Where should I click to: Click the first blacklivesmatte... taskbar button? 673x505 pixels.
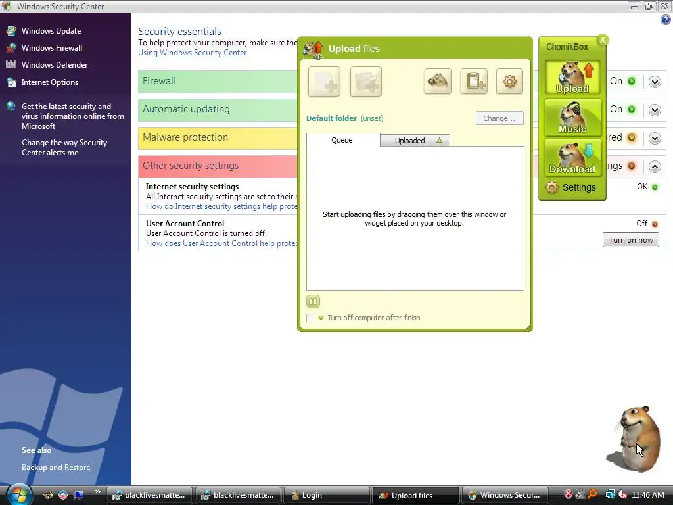pyautogui.click(x=149, y=495)
